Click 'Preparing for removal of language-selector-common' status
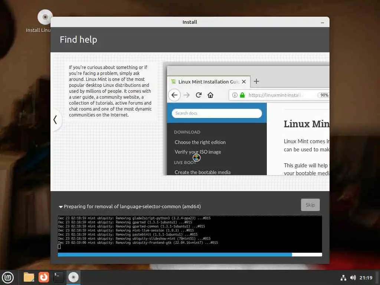 click(x=132, y=206)
